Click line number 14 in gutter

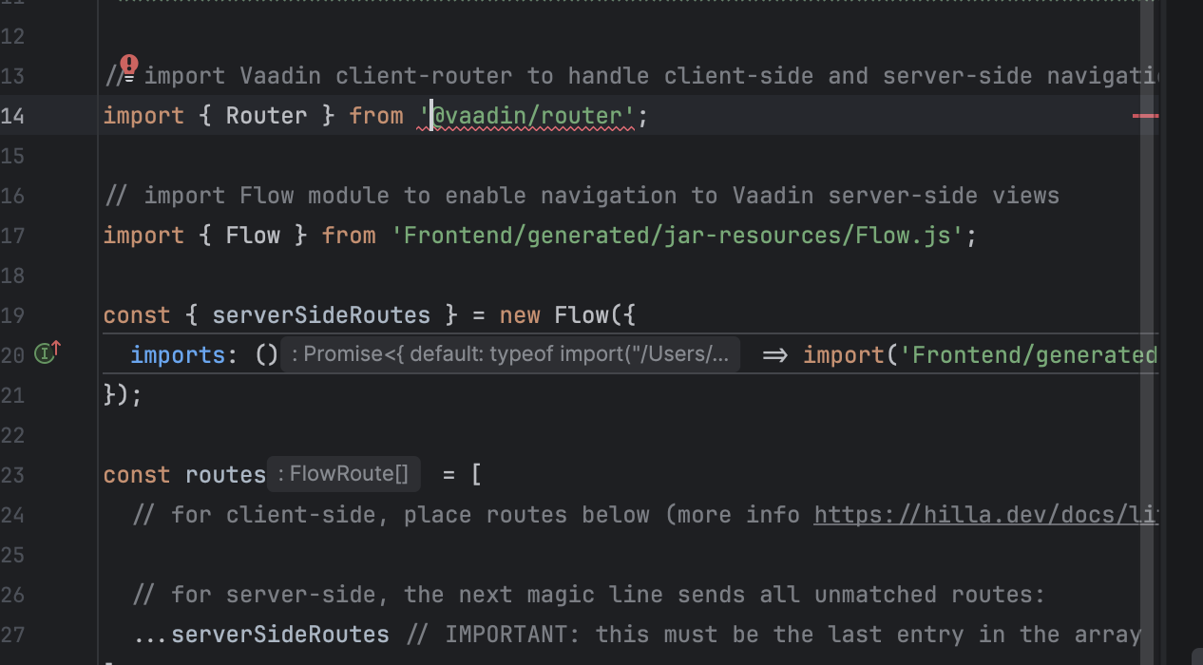13,116
